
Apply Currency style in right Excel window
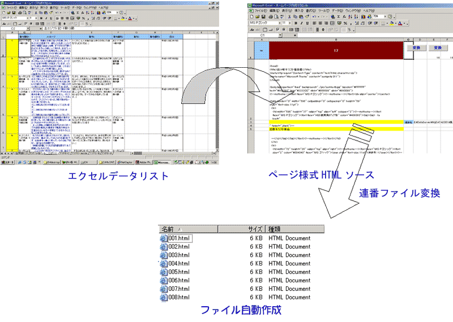(339, 23)
